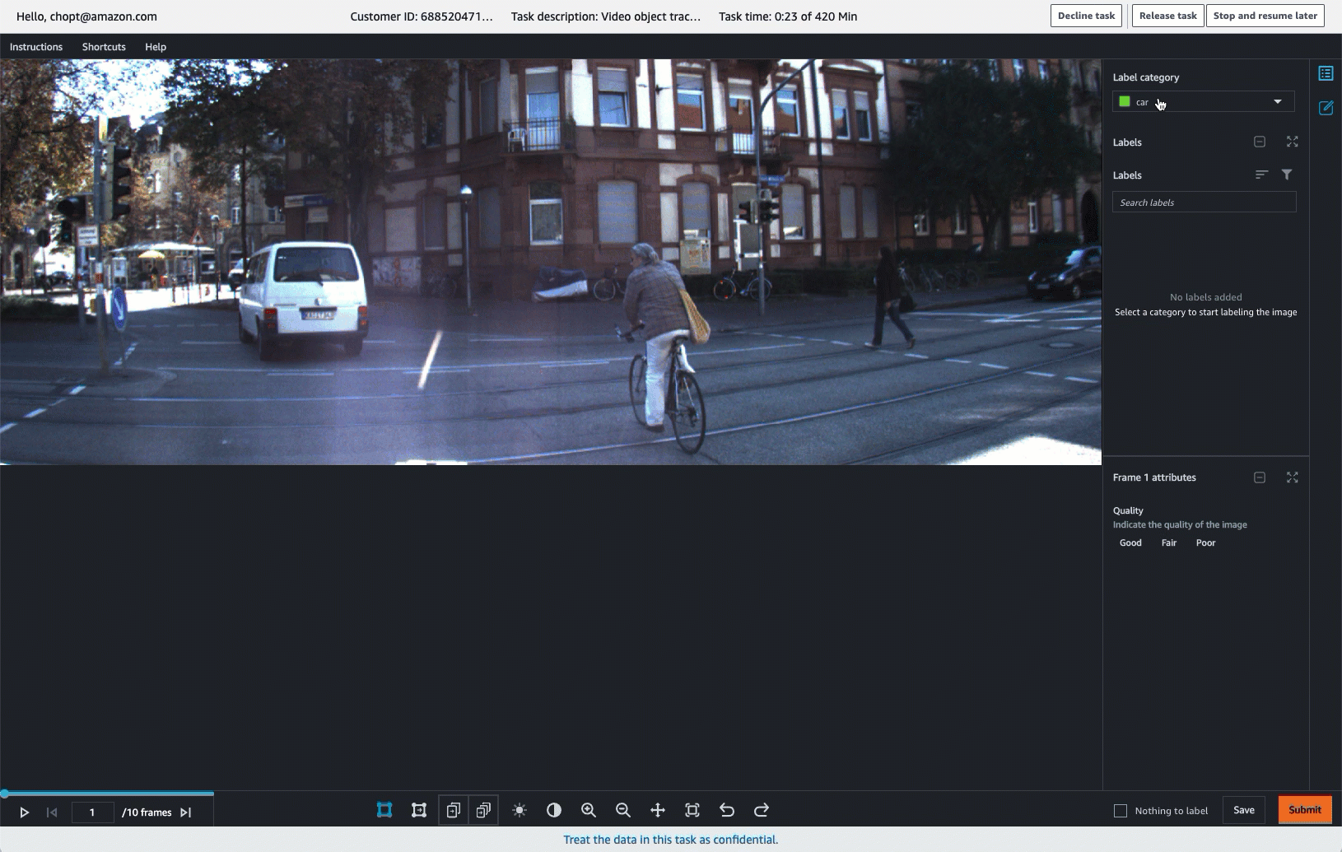Fit the image to the frame

pos(692,810)
